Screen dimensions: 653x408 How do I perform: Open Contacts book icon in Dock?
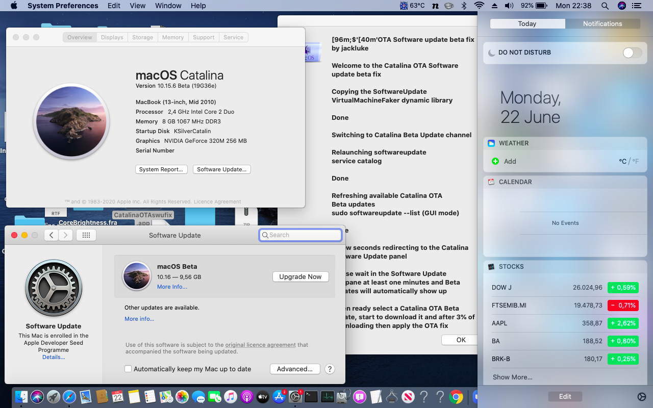pyautogui.click(x=102, y=396)
